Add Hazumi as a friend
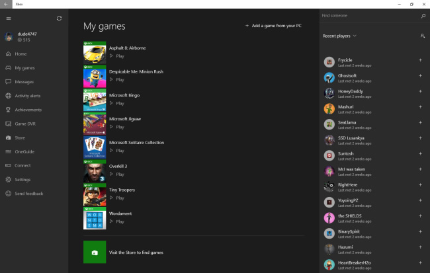This screenshot has height=273, width=430. point(420,247)
